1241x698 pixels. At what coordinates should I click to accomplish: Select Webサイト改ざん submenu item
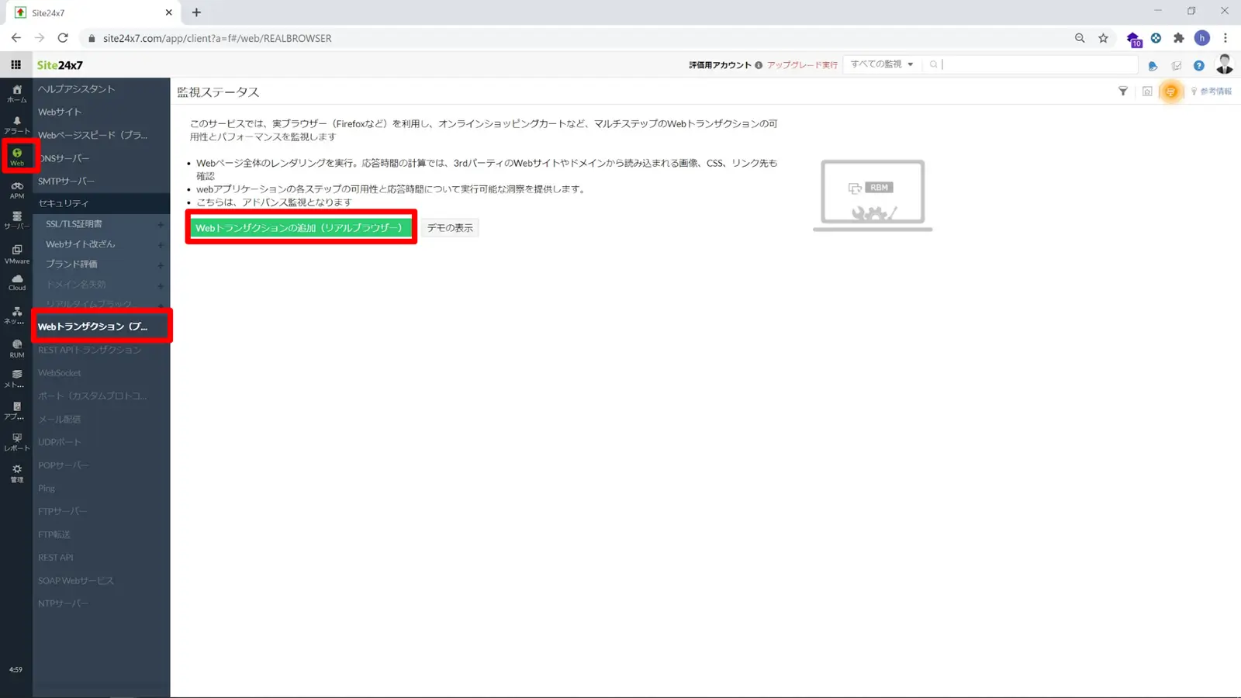(x=80, y=244)
